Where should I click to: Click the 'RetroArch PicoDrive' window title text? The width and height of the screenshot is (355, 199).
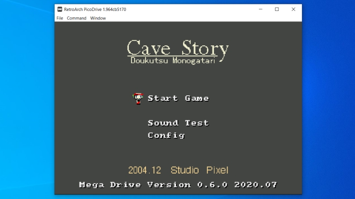[x=95, y=9]
